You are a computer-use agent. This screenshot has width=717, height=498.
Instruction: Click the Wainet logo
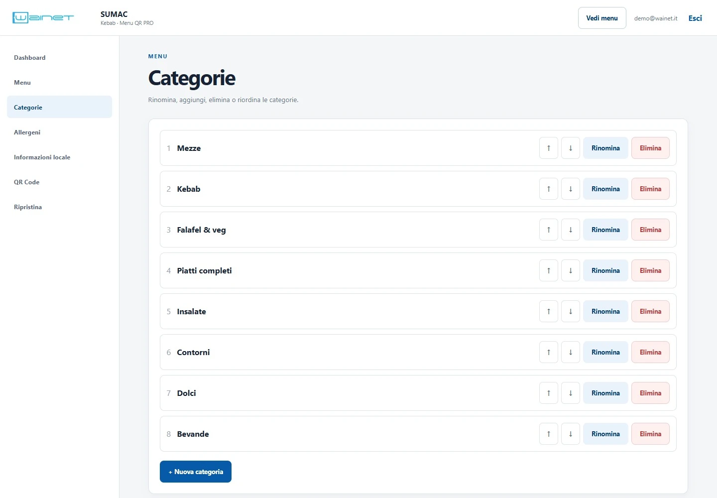43,18
